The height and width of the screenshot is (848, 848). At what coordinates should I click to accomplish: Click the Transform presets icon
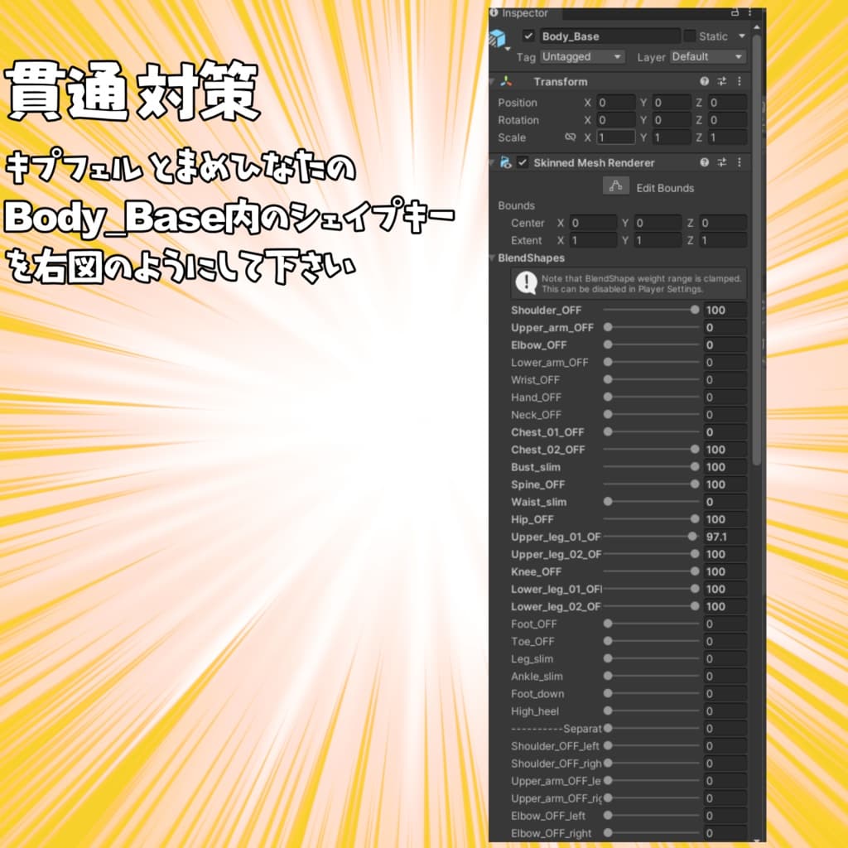coord(721,82)
